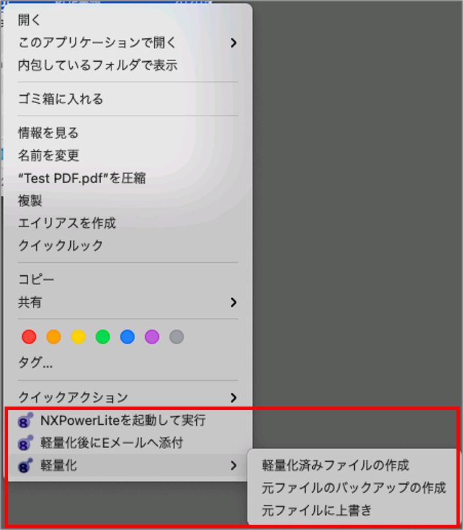Expand chevron next to このアプリケーションで開く
Viewport: 463px width, 530px height.
point(233,43)
